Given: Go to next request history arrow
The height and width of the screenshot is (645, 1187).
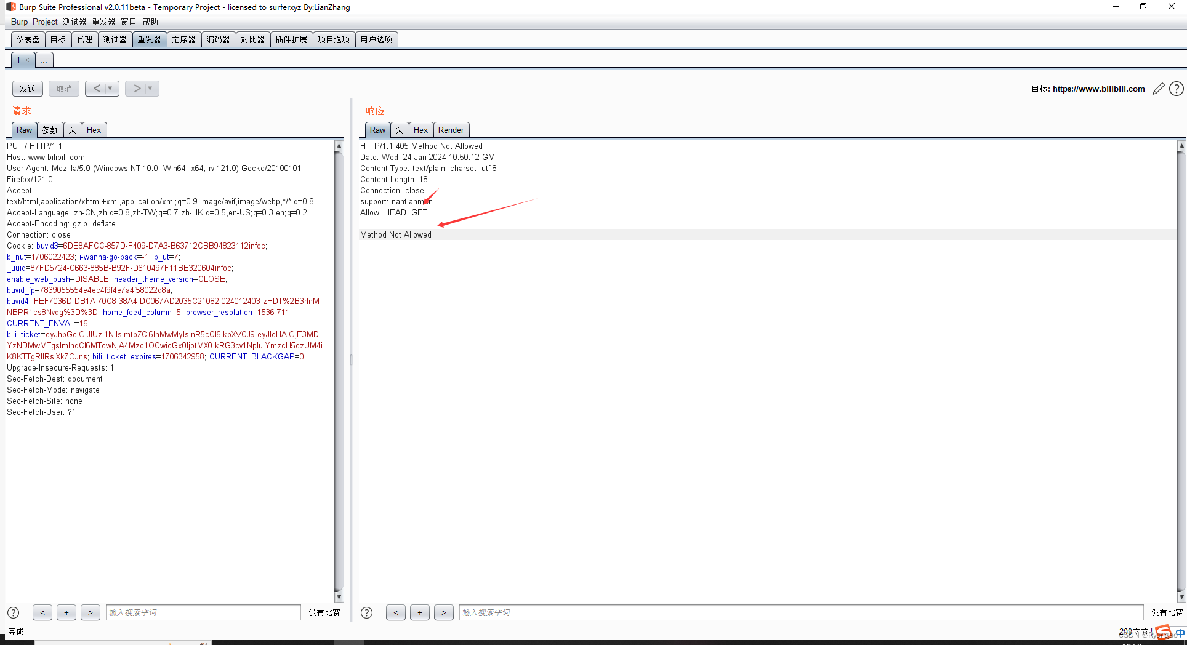Looking at the screenshot, I should (x=136, y=89).
